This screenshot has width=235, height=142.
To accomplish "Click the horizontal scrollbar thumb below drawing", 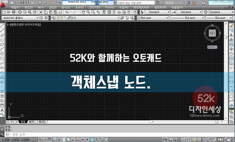I will [217, 122].
